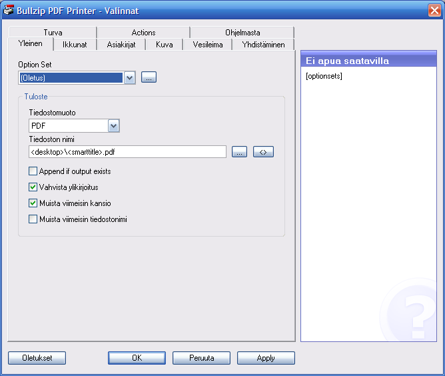Click the Apply button
Screen dimensions: 445x376
click(266, 358)
